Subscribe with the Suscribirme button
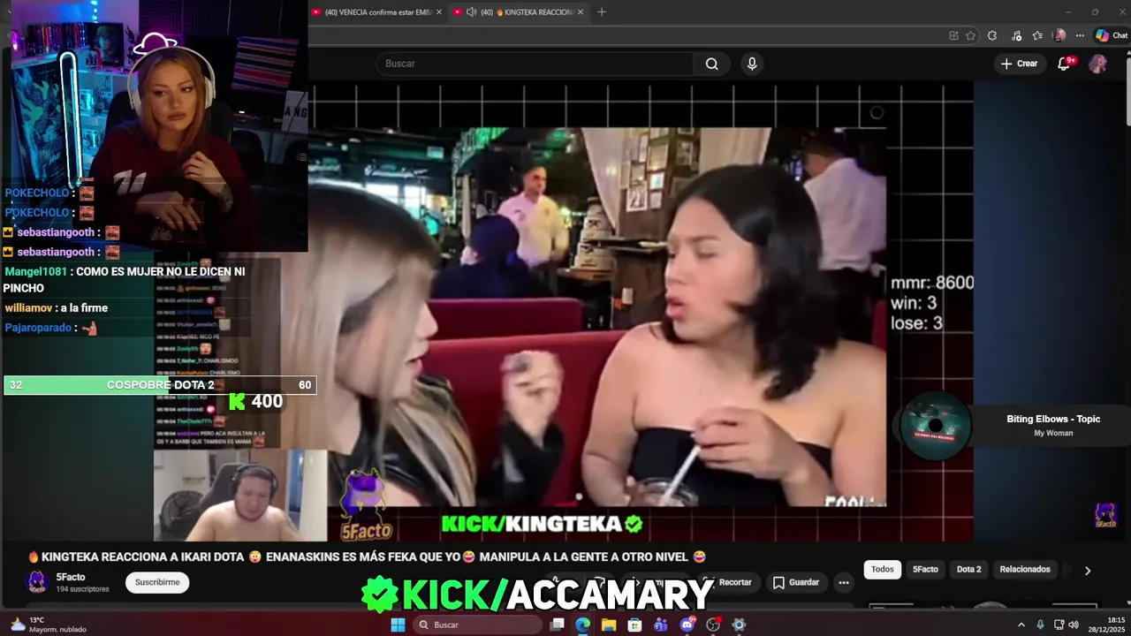Viewport: 1131px width, 636px height. (157, 582)
